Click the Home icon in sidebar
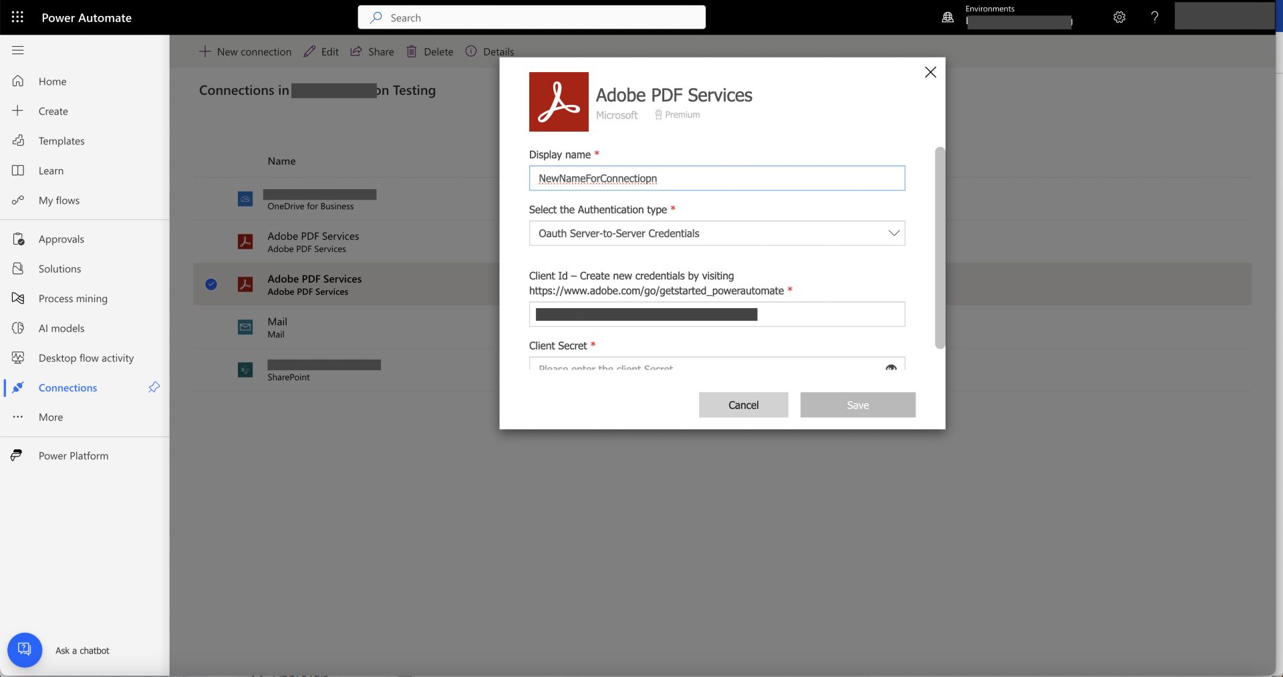This screenshot has height=677, width=1283. point(18,81)
